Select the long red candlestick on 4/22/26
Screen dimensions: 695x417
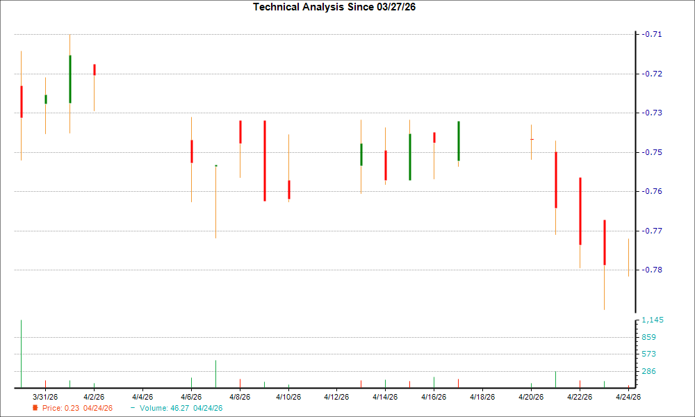point(580,208)
